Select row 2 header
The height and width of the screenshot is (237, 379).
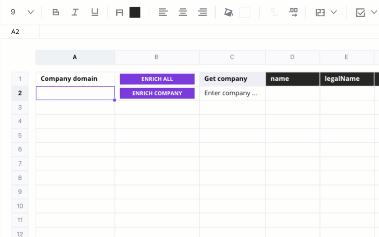click(20, 93)
